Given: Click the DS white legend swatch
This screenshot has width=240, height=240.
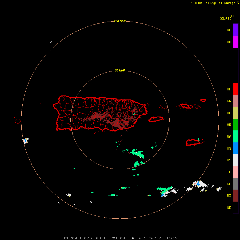Looking at the screenshot, I should 235,160.
